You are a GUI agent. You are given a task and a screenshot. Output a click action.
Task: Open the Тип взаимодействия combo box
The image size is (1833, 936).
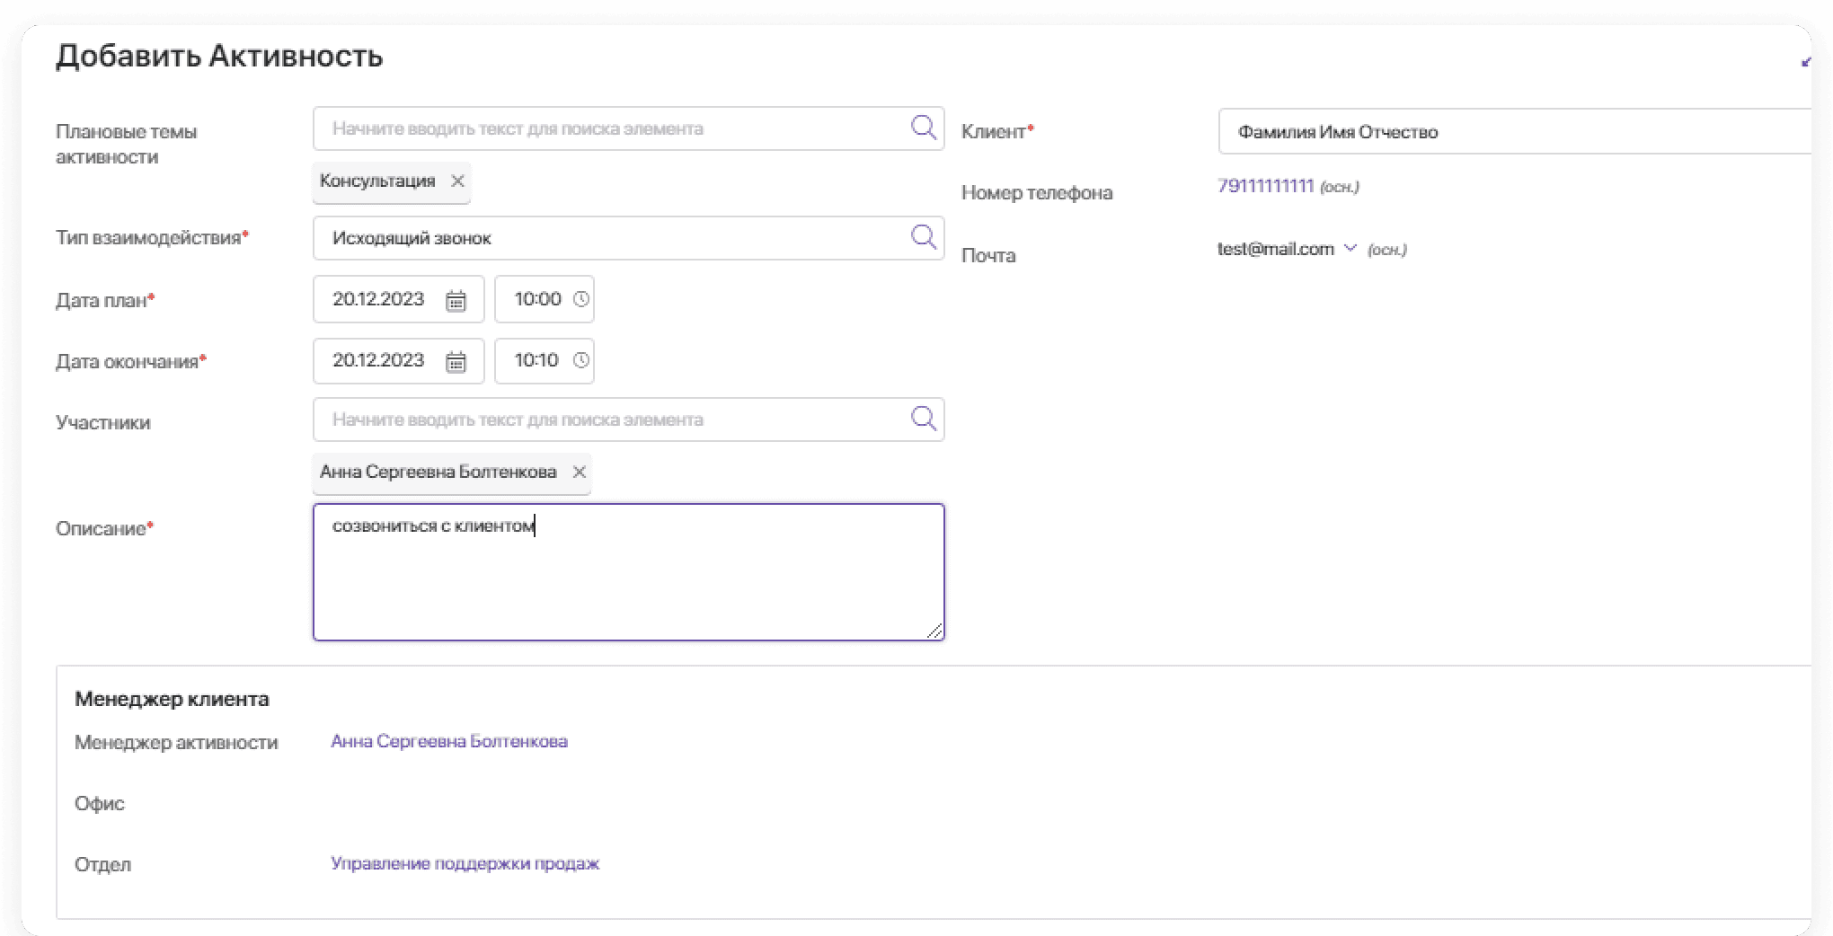coord(611,238)
